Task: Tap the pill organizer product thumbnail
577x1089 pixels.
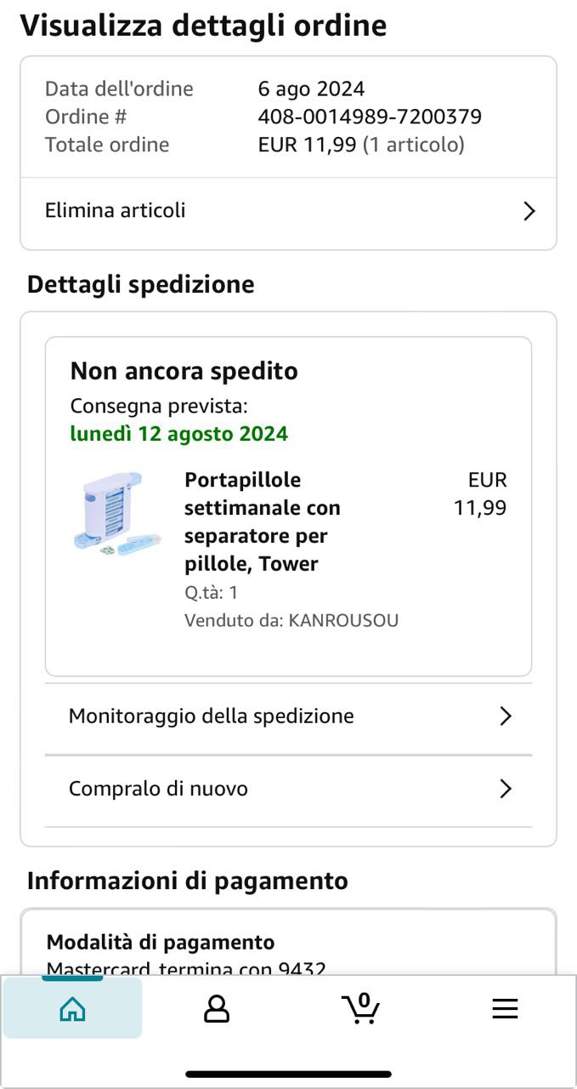Action: [117, 514]
